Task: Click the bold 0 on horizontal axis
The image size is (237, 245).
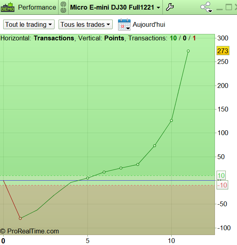Action: click(x=3, y=241)
